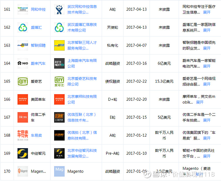Viewport: 221px width, 181px height.
Task: Select the 爱奇艺 project name text
Action: click(x=36, y=81)
